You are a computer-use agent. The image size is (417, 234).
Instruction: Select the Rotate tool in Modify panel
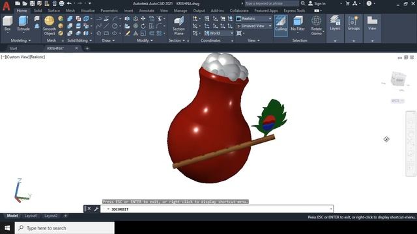(x=143, y=26)
